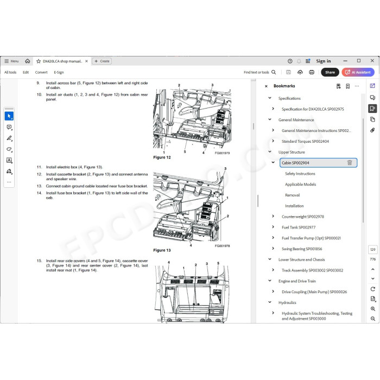Image resolution: width=380 pixels, height=380 pixels.
Task: Go to next page down arrow
Action: pos(373,278)
